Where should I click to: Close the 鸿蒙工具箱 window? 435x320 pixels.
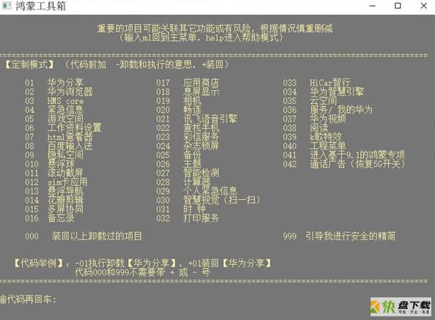click(x=423, y=6)
